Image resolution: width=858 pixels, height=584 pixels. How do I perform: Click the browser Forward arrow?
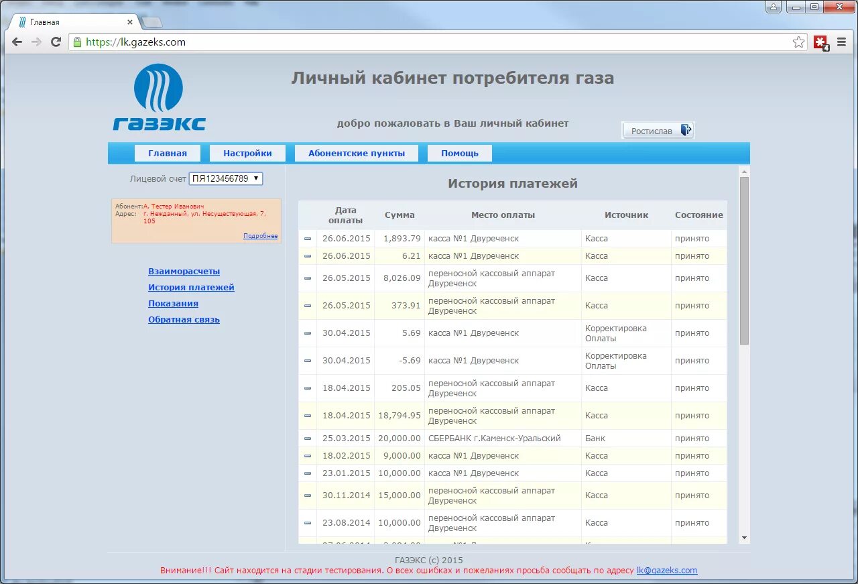point(37,42)
